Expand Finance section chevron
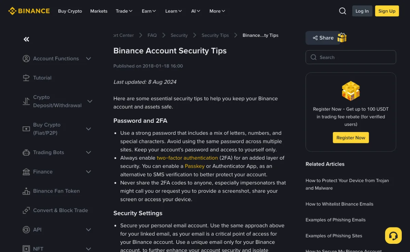The image size is (410, 252). click(88, 172)
